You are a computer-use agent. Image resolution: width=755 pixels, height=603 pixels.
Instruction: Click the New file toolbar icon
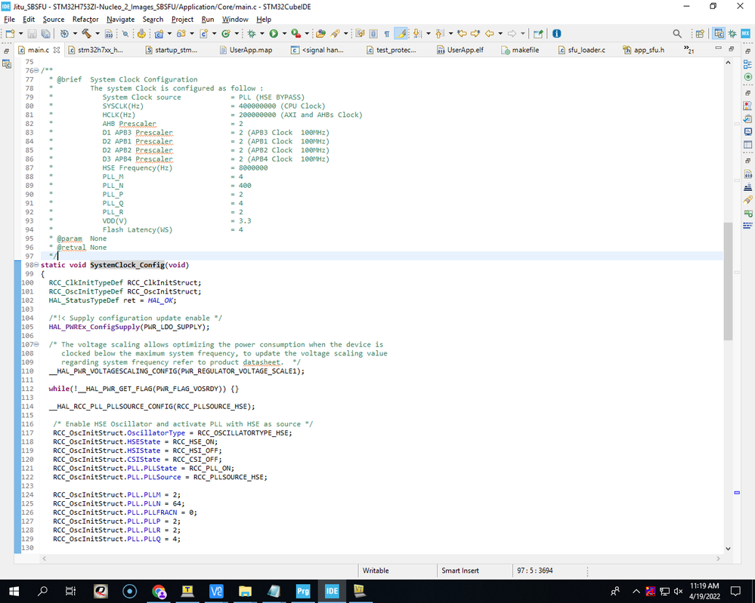point(10,34)
